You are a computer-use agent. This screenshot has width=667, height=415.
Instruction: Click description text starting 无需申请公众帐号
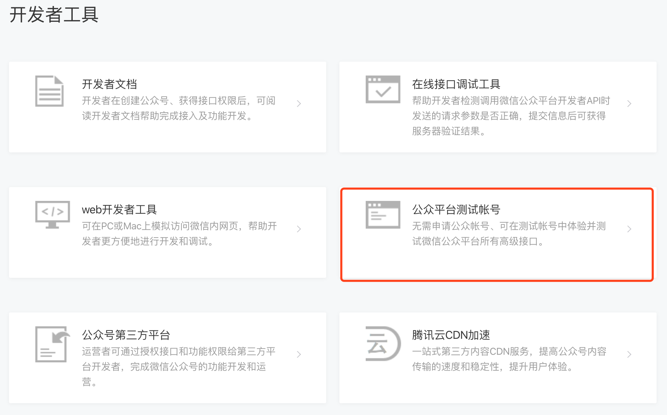(509, 233)
